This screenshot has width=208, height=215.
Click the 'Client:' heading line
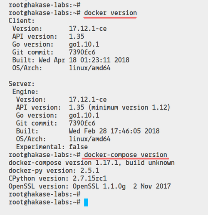(22, 21)
